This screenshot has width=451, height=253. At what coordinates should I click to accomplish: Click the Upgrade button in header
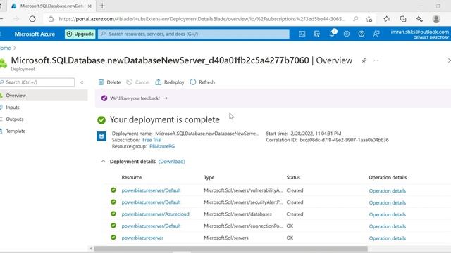click(80, 34)
